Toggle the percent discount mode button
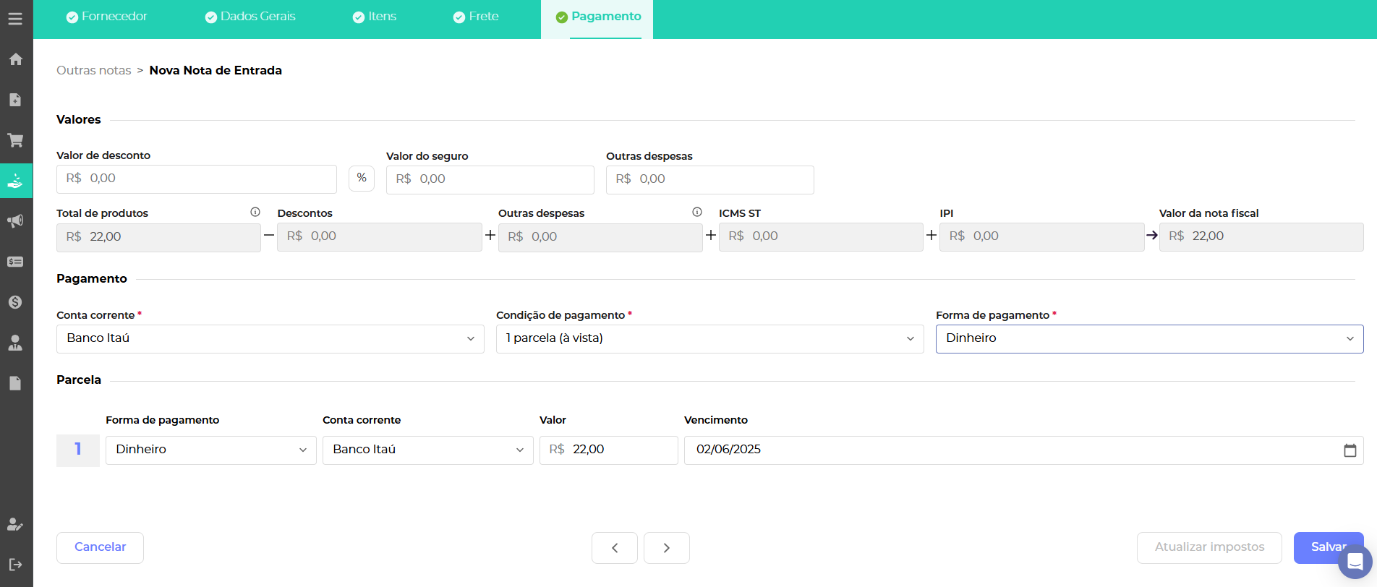The image size is (1377, 587). (362, 179)
